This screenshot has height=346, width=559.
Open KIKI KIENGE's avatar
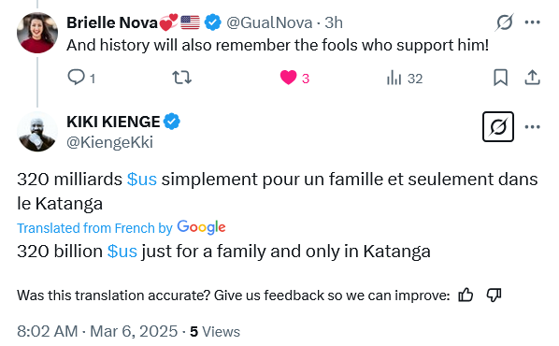coord(37,131)
